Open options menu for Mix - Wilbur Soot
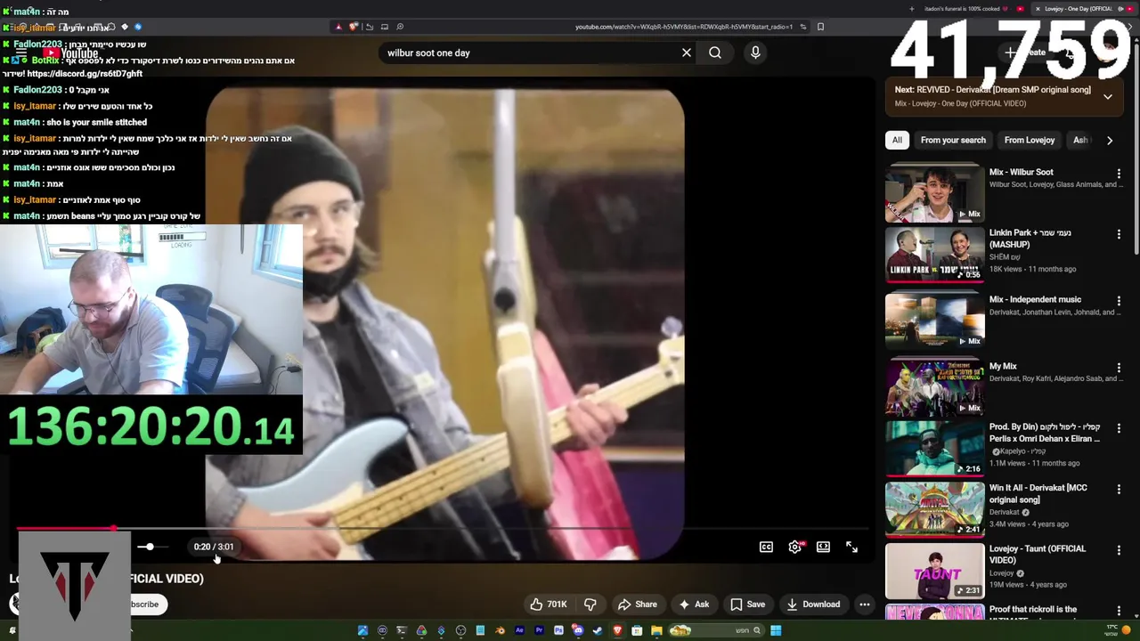This screenshot has width=1140, height=641. pos(1119,174)
